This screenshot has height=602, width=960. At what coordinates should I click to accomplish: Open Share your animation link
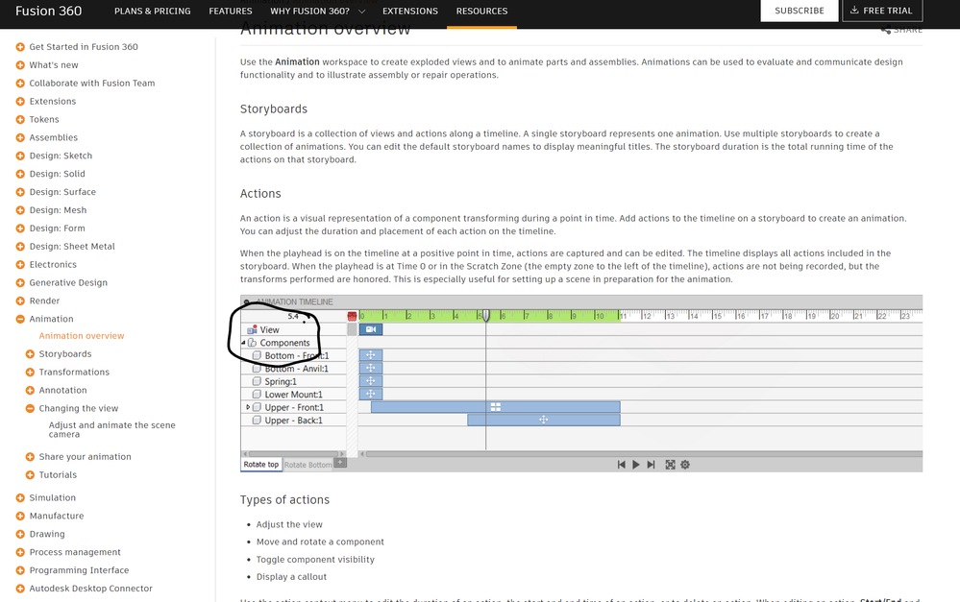pos(86,456)
